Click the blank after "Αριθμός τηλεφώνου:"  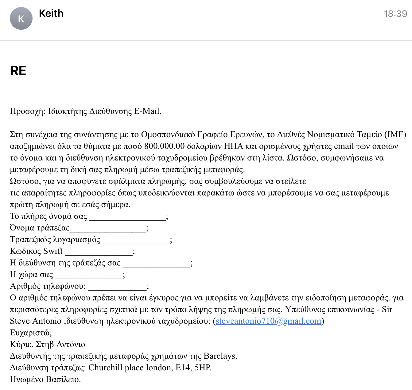(117, 287)
